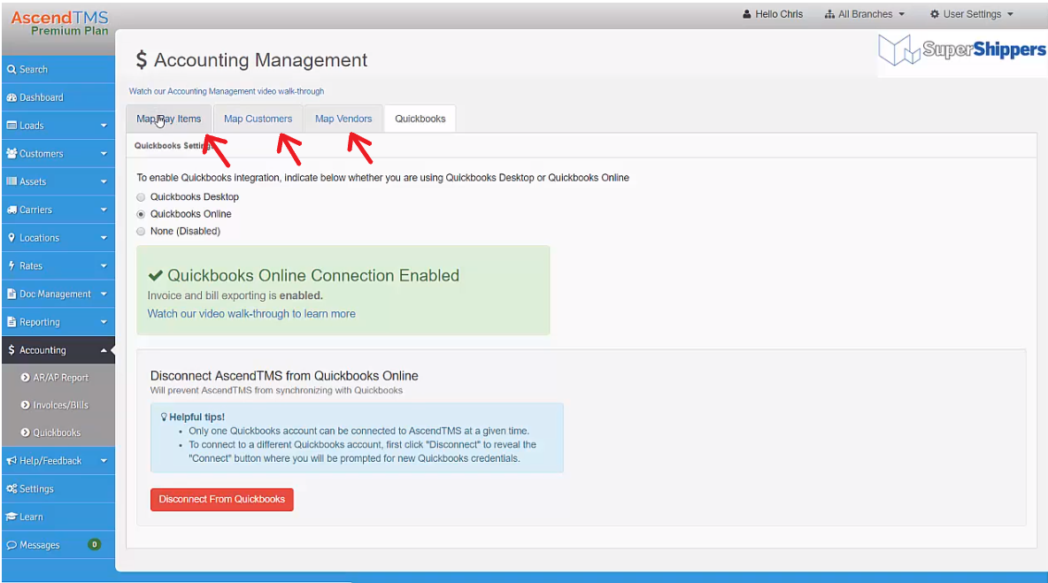
Task: Click the Hello Chris text
Action: pyautogui.click(x=779, y=14)
